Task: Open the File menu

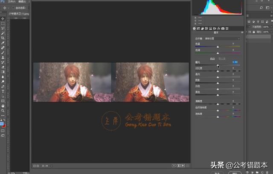Action: click(12, 2)
